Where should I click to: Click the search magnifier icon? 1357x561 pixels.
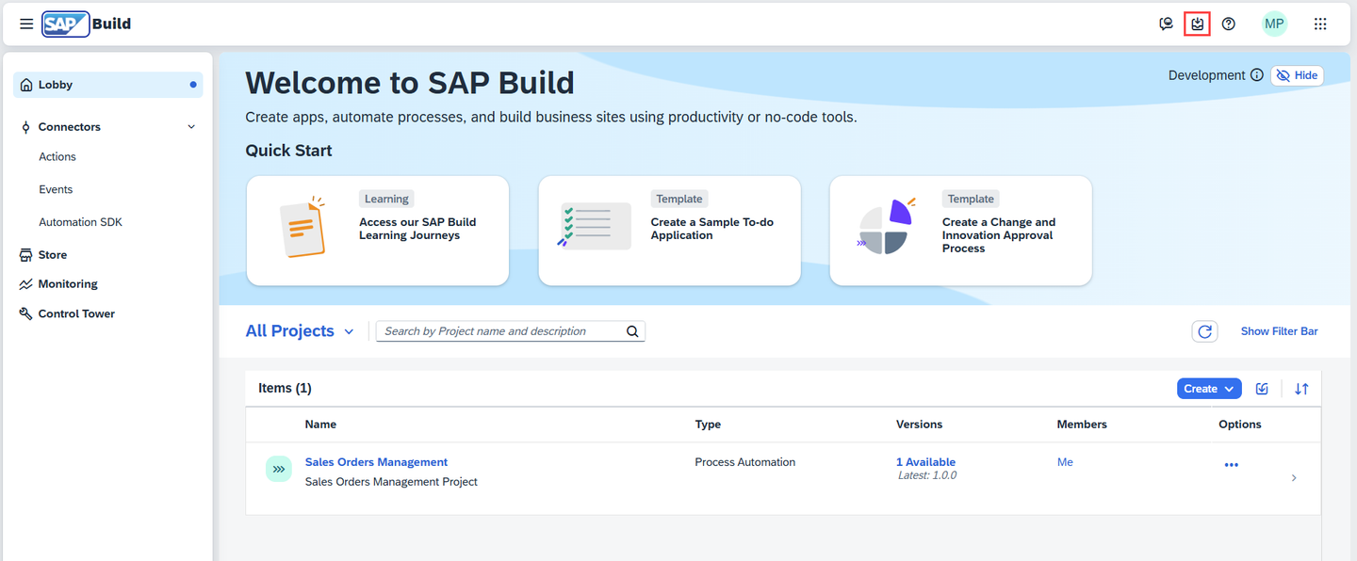tap(632, 331)
